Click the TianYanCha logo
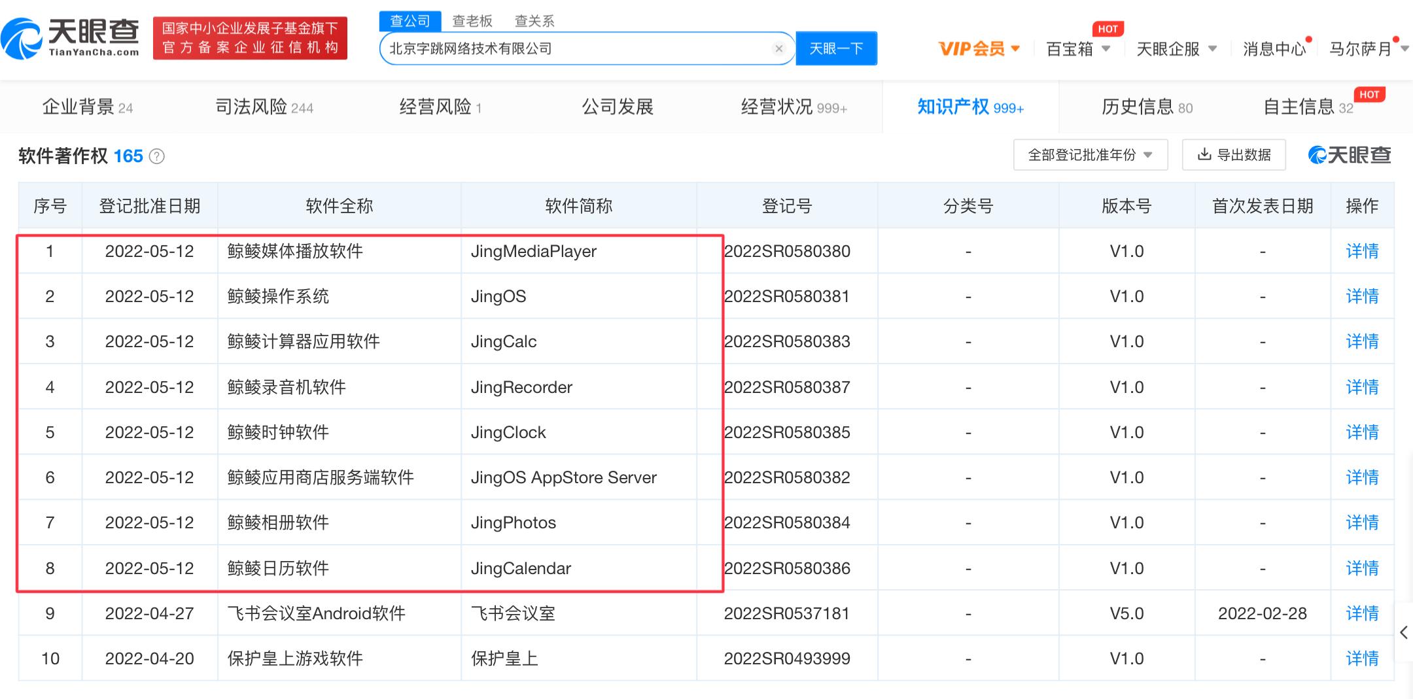Screen dimensions: 1413x699 coord(71,38)
